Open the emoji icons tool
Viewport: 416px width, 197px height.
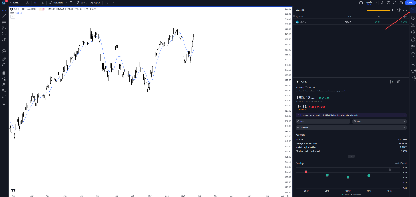(4, 51)
